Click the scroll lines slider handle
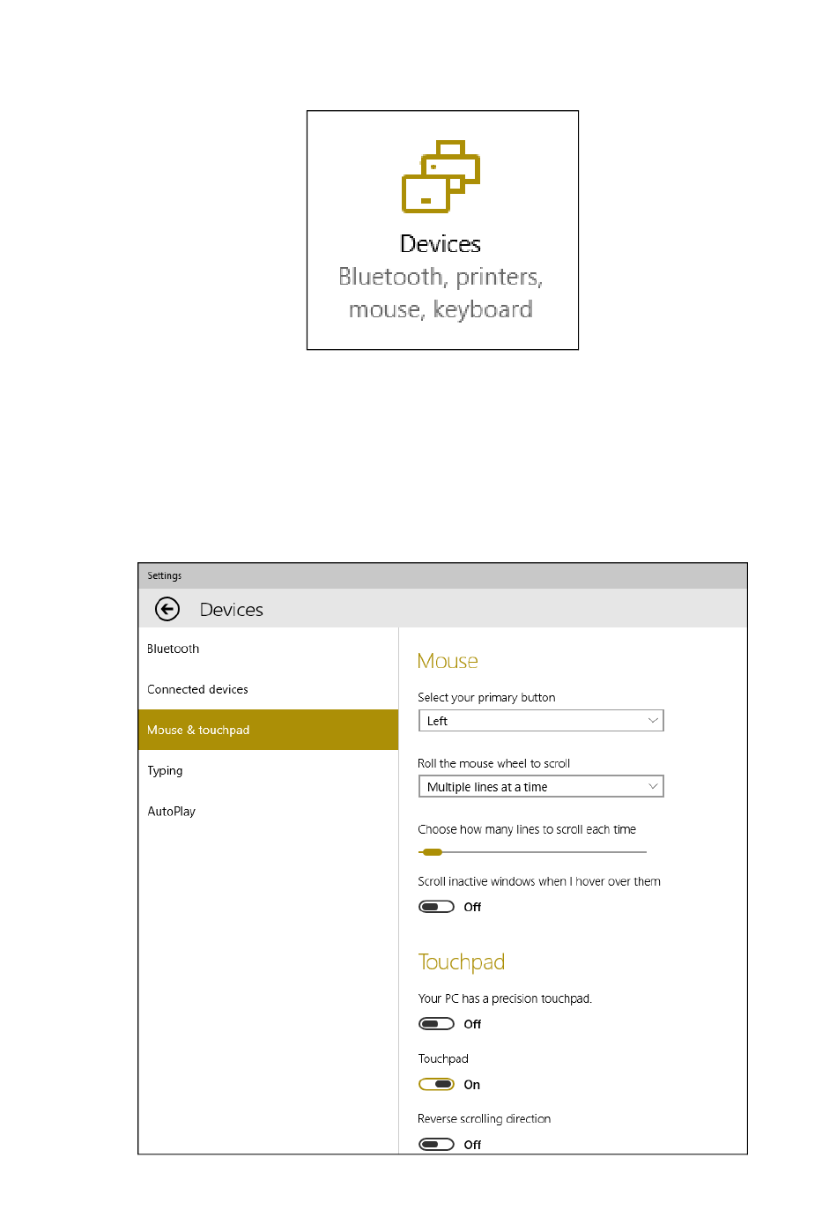 432,852
